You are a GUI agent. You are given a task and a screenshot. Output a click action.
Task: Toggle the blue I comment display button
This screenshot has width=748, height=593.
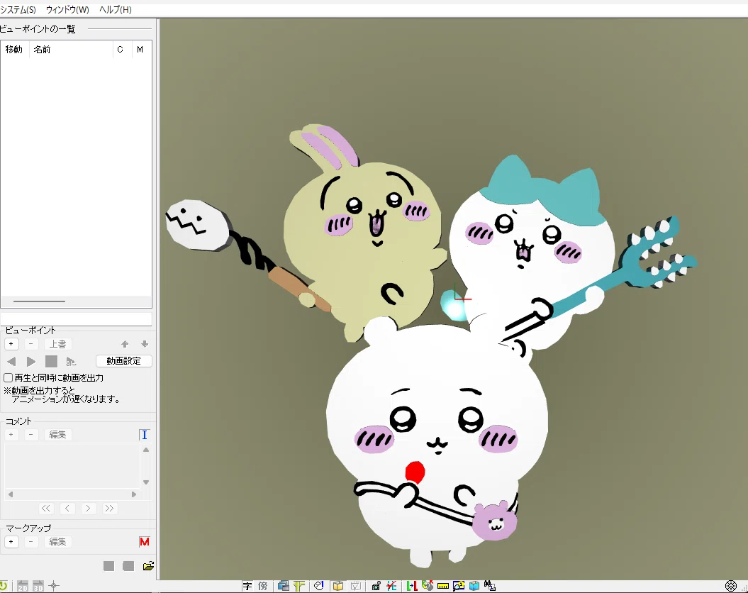(145, 435)
